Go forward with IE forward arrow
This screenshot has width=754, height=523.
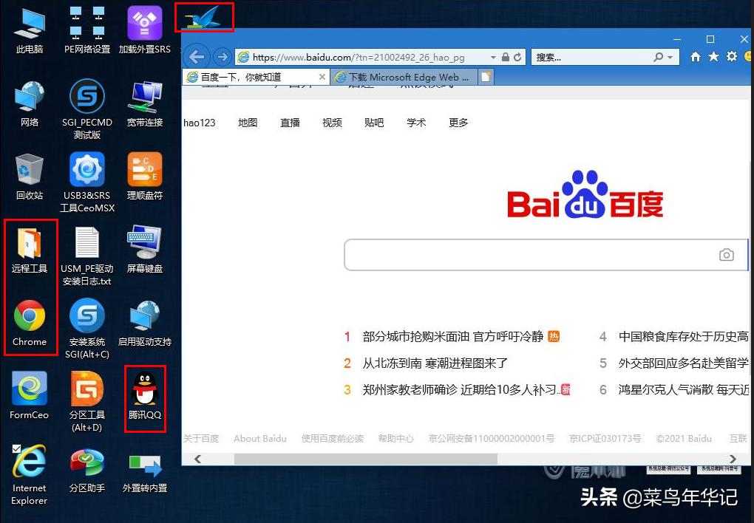(222, 57)
